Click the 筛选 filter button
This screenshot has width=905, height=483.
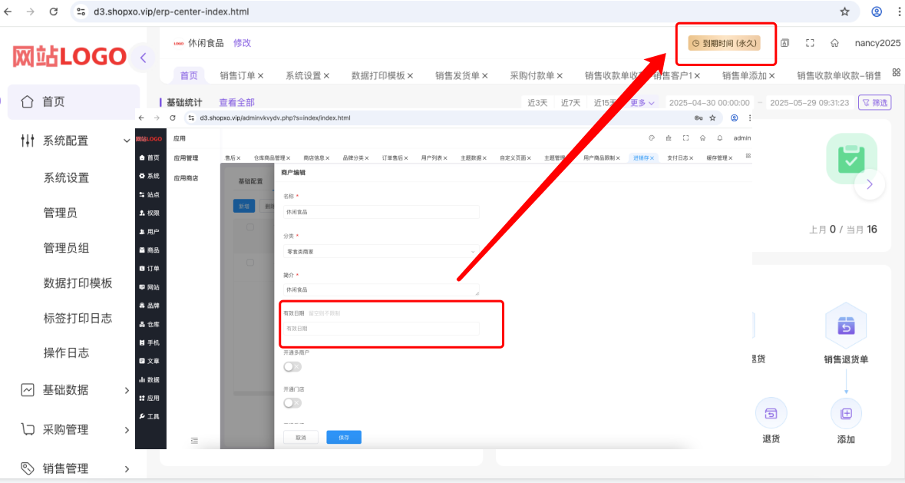coord(875,103)
